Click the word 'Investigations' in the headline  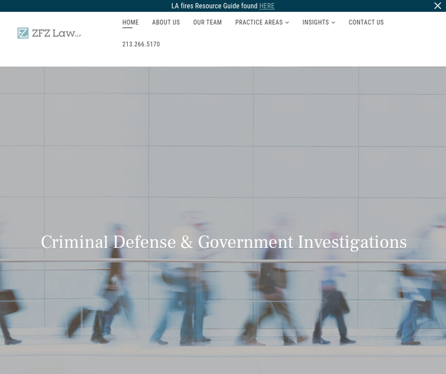tap(352, 242)
